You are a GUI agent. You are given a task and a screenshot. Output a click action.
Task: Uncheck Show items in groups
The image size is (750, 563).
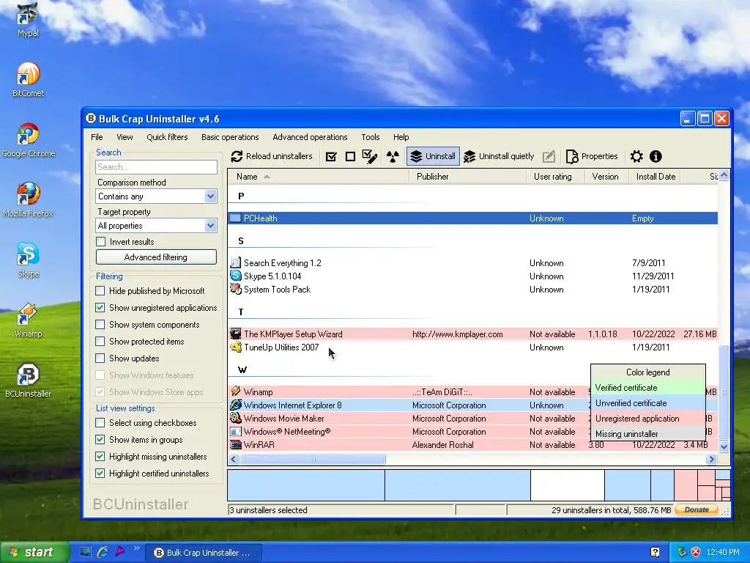[x=100, y=440]
